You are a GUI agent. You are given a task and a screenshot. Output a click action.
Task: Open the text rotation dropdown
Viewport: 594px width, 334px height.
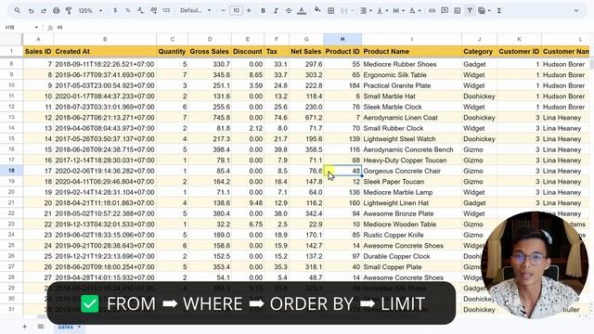pyautogui.click(x=415, y=10)
